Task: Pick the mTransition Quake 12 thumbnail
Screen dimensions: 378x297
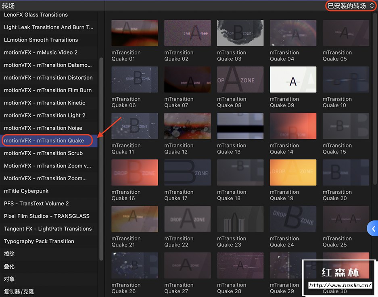Action: click(188, 126)
